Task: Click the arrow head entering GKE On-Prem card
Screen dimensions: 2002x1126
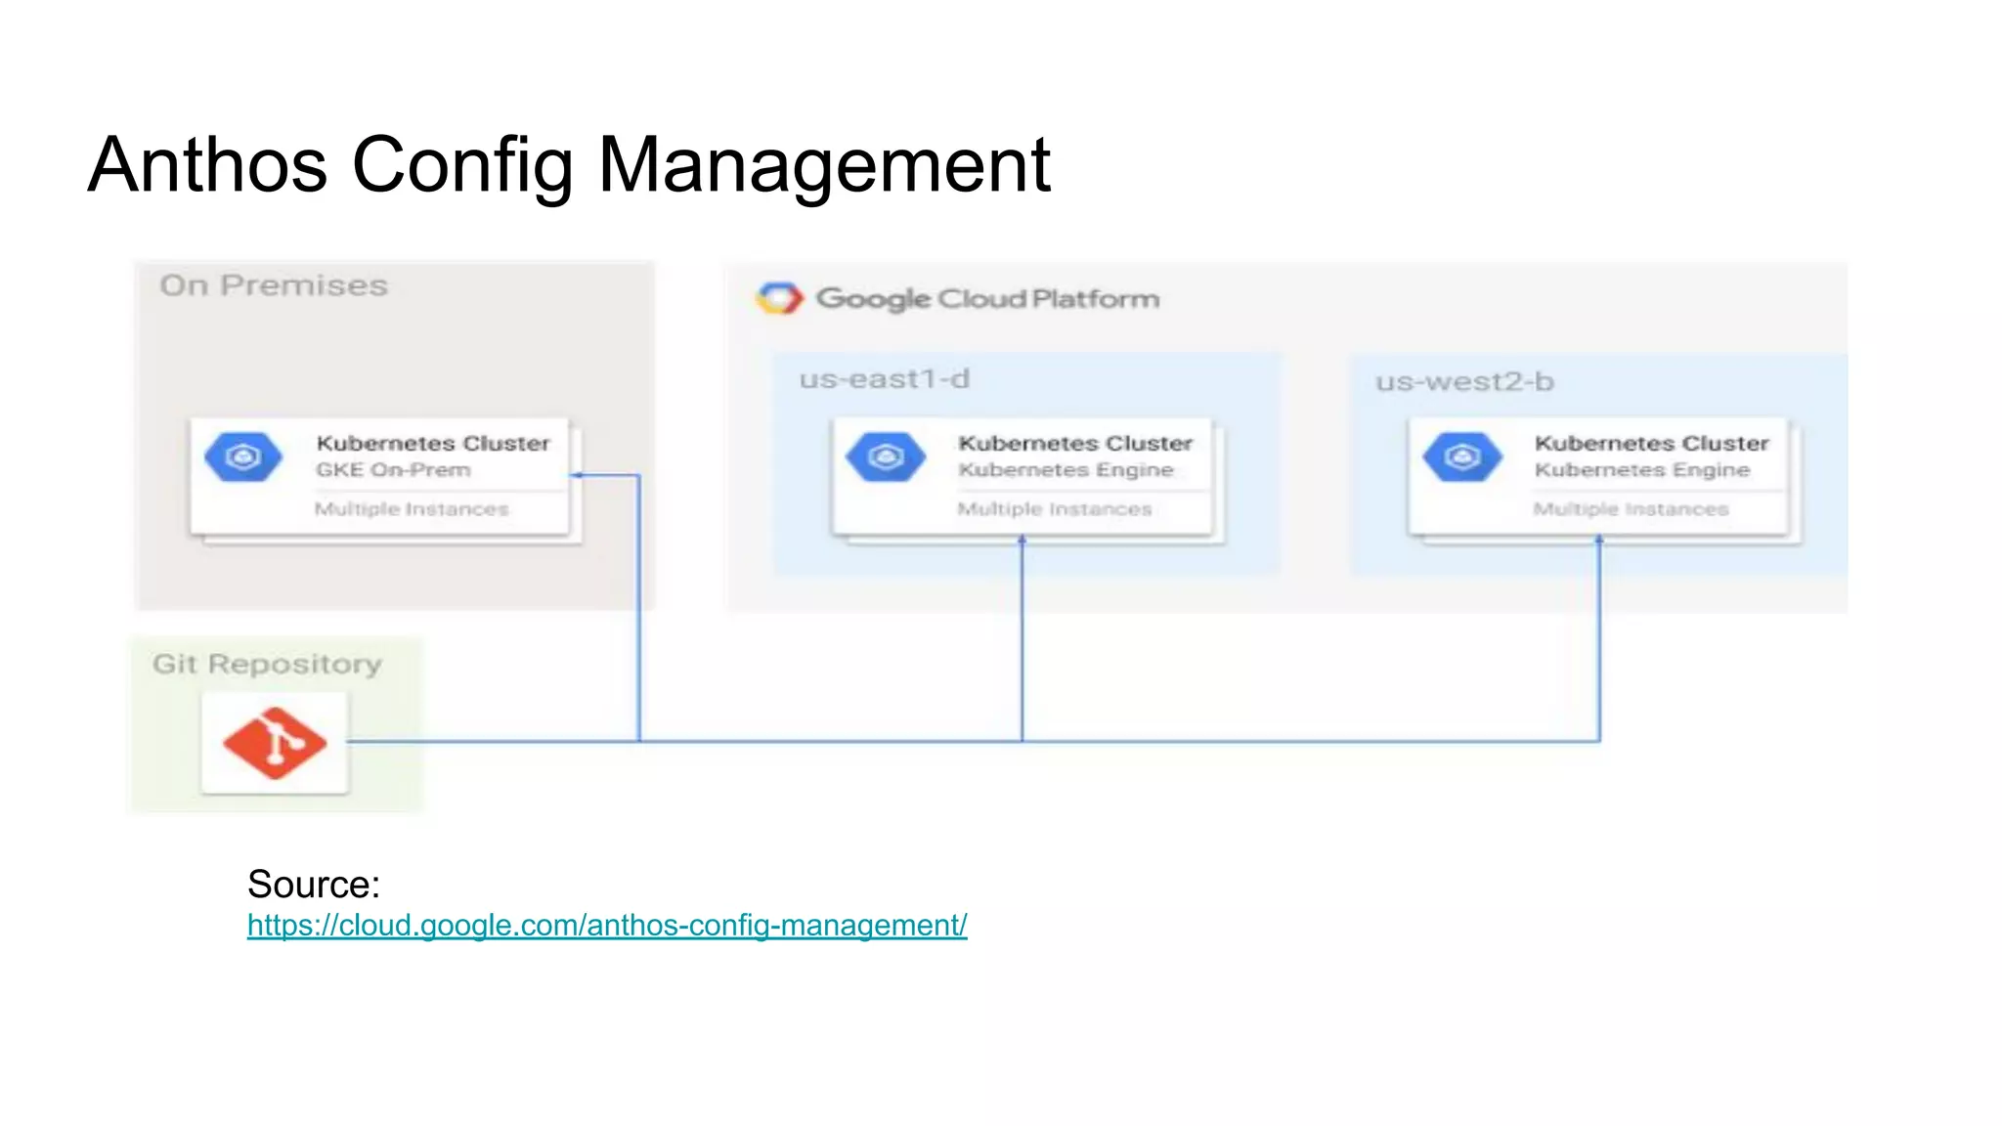Action: click(578, 475)
